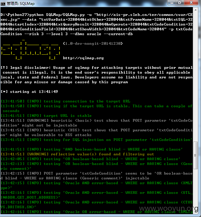Click the http://sqlmap.org URL text
Screen dimensions: 201x217
click(83, 58)
